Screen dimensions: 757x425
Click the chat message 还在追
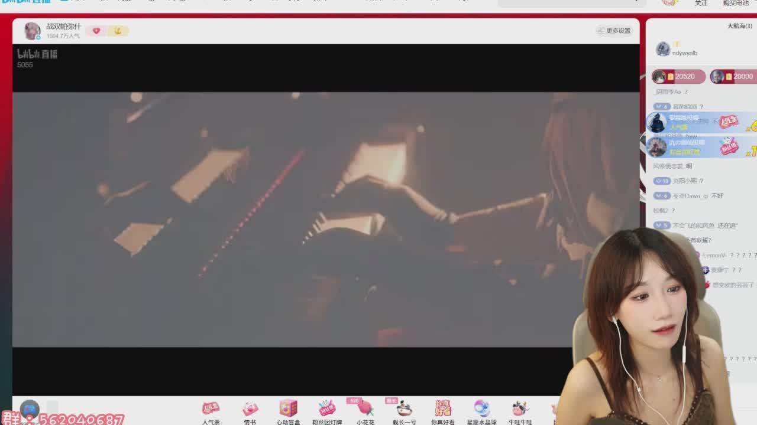[x=727, y=225]
